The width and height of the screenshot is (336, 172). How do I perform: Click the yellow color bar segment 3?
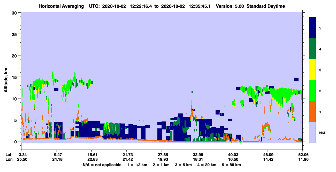pos(313,70)
